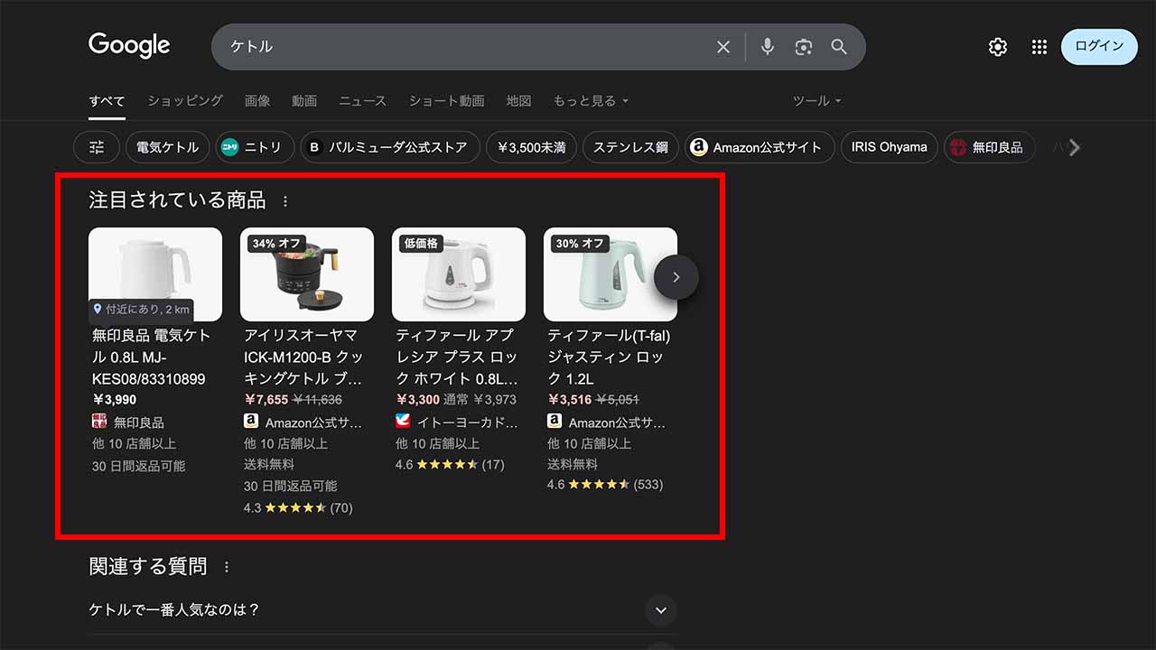1156x650 pixels.
Task: Select the IRIS Ohyama chip
Action: (889, 147)
